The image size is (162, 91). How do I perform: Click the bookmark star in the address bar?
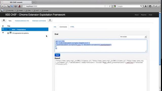(x=105, y=6)
